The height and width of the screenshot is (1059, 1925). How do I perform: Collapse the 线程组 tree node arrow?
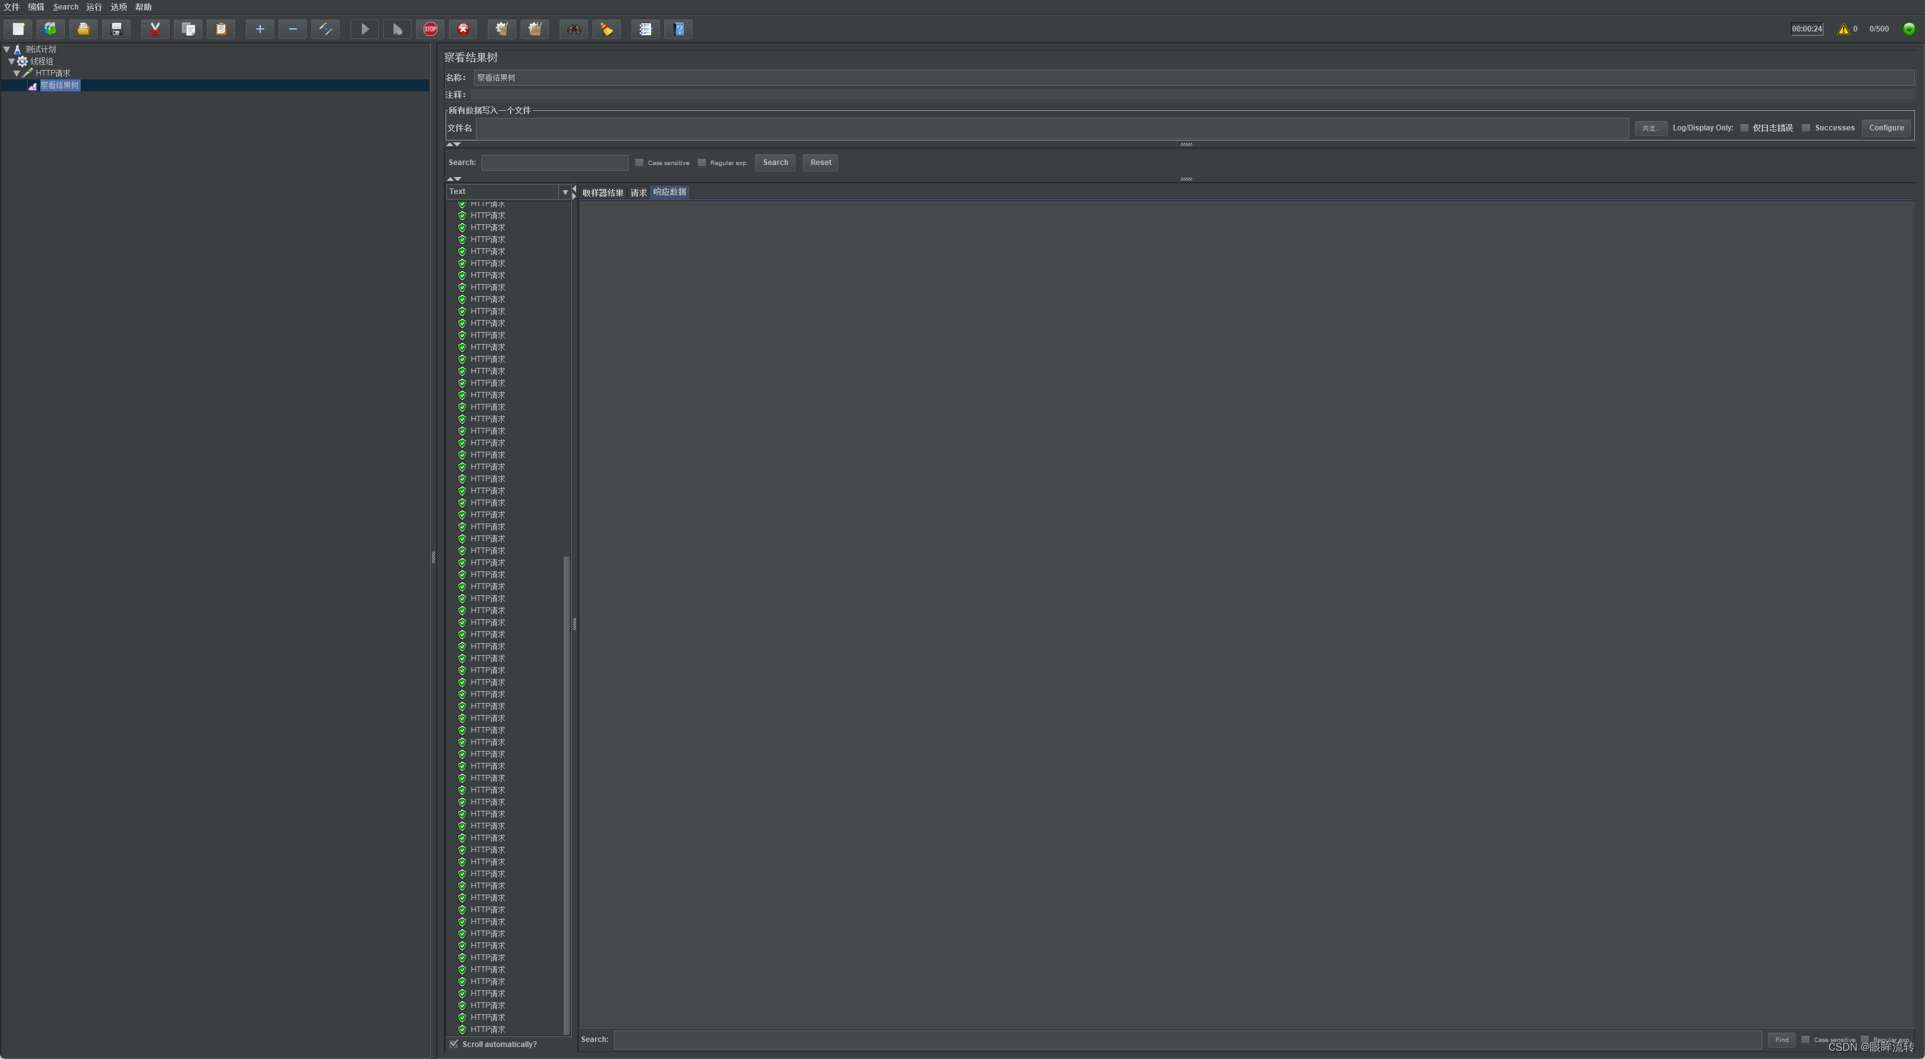pos(12,62)
